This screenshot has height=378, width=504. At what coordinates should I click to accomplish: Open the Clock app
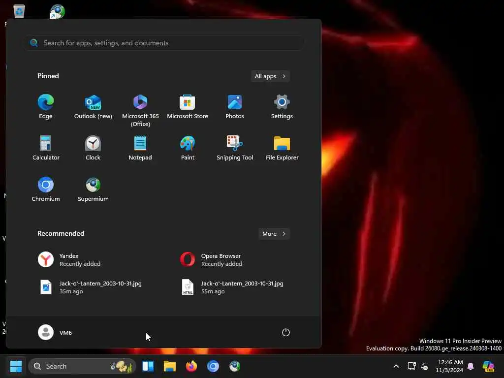click(x=93, y=148)
